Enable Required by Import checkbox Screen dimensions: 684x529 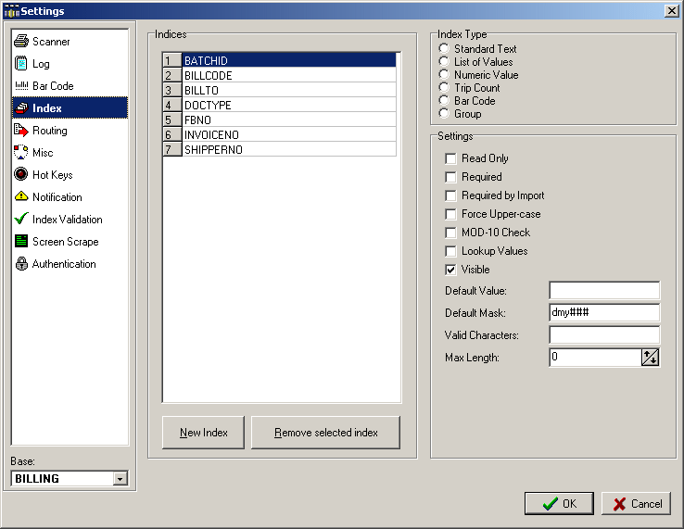tap(450, 195)
